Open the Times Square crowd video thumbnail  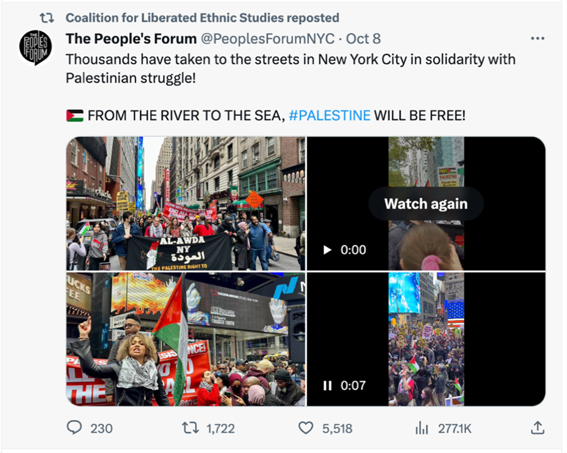[x=426, y=339]
